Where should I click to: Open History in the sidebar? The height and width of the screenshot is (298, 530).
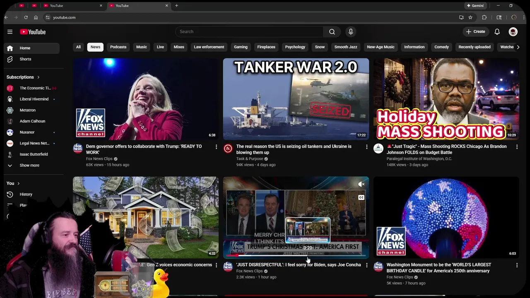click(26, 194)
